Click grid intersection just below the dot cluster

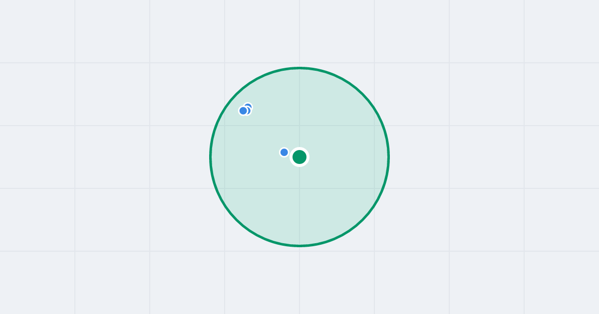[x=225, y=126]
